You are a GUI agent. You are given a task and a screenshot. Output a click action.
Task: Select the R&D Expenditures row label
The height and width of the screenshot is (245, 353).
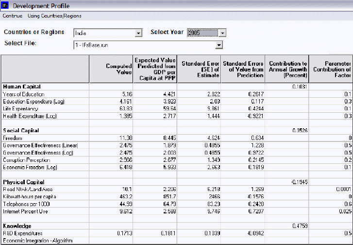[22, 233]
